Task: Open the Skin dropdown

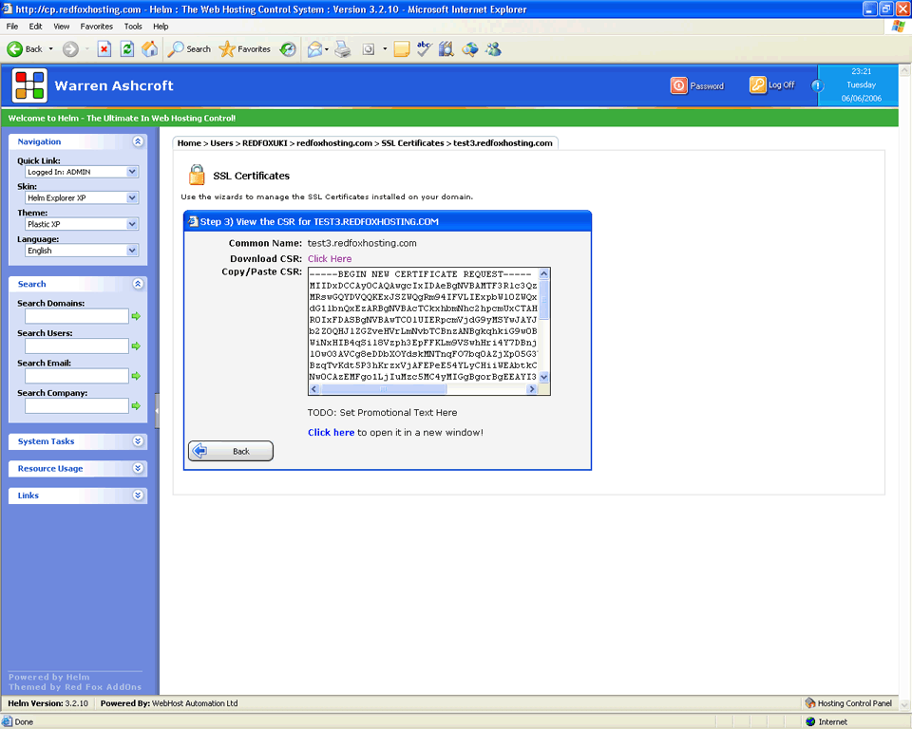Action: click(x=82, y=197)
